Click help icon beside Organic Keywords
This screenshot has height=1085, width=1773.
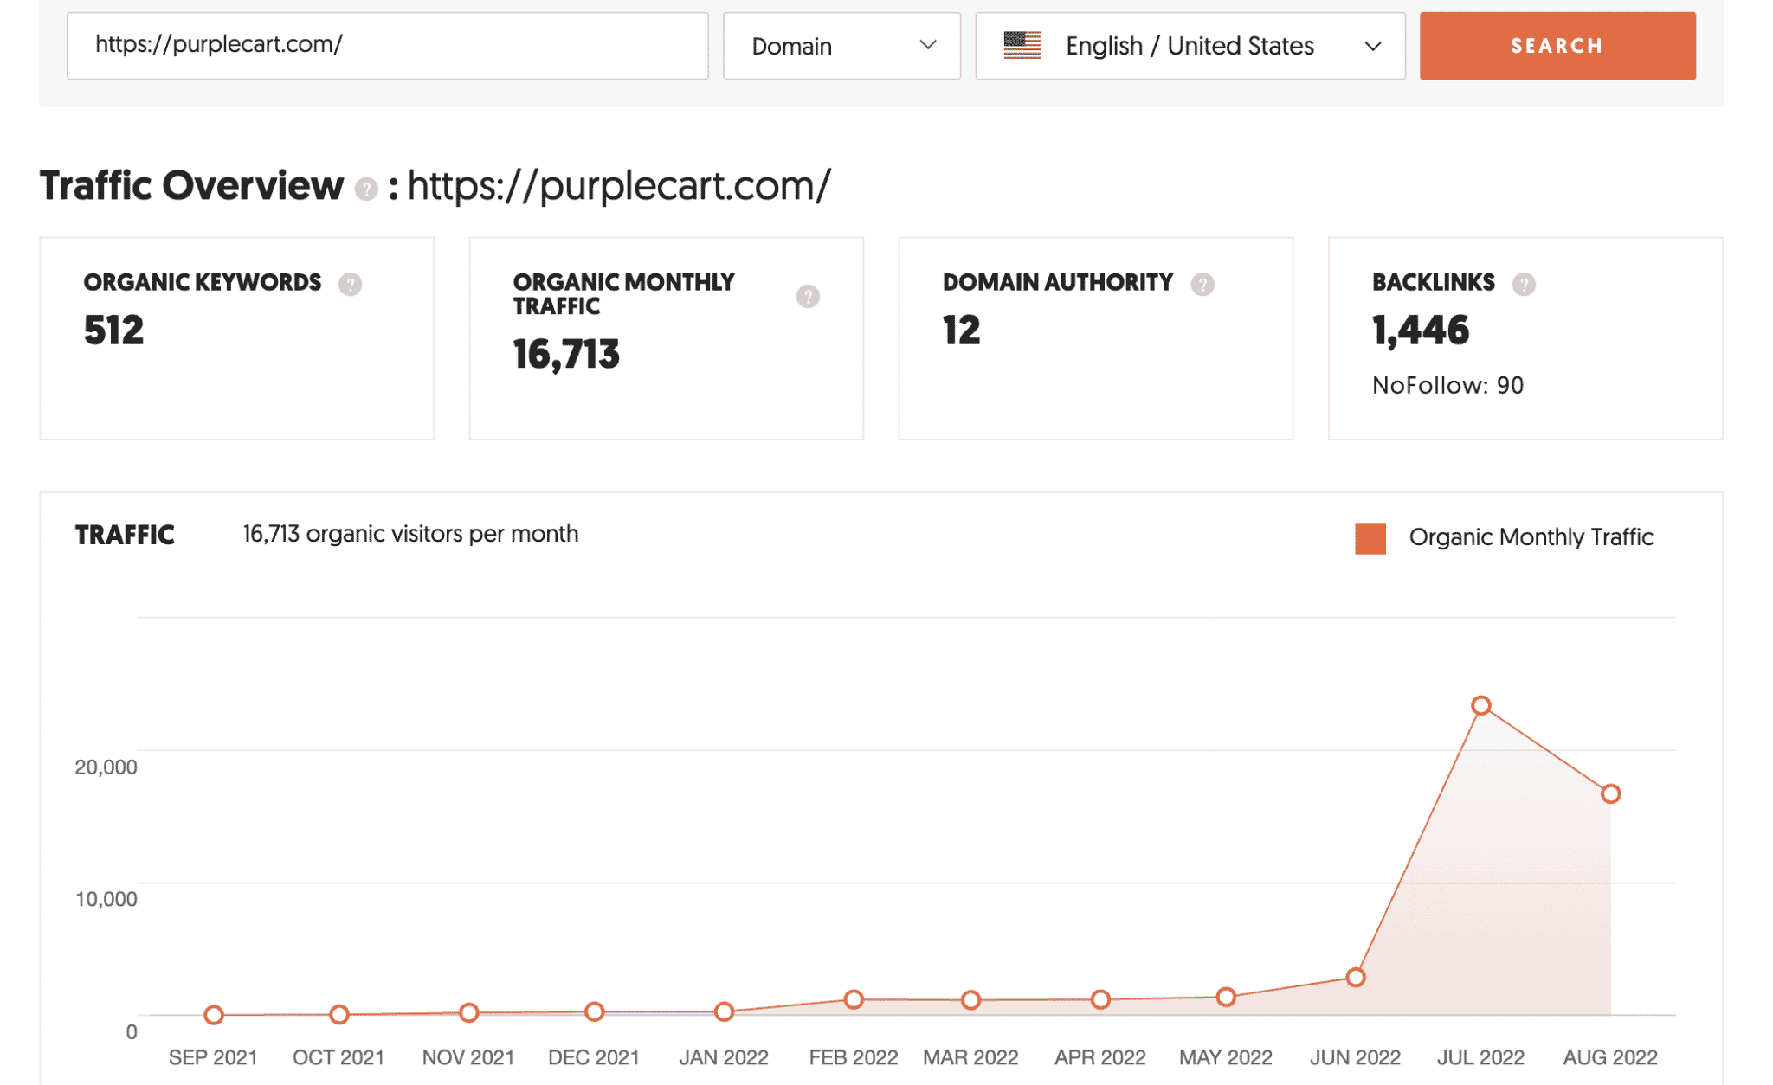(x=350, y=284)
